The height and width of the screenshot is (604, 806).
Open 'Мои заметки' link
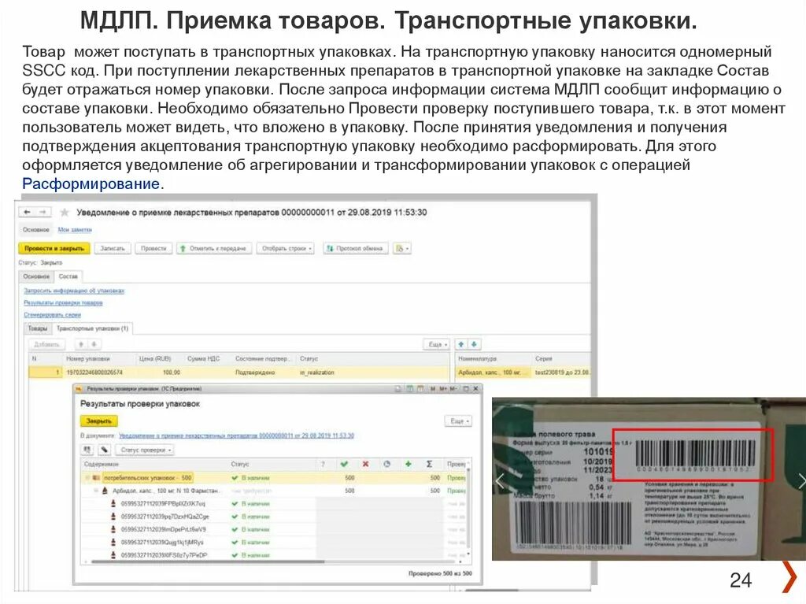click(75, 229)
